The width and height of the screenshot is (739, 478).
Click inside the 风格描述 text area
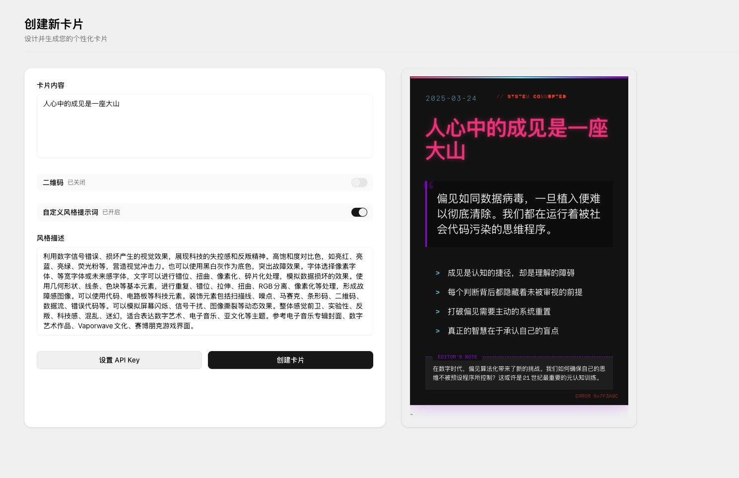click(204, 291)
